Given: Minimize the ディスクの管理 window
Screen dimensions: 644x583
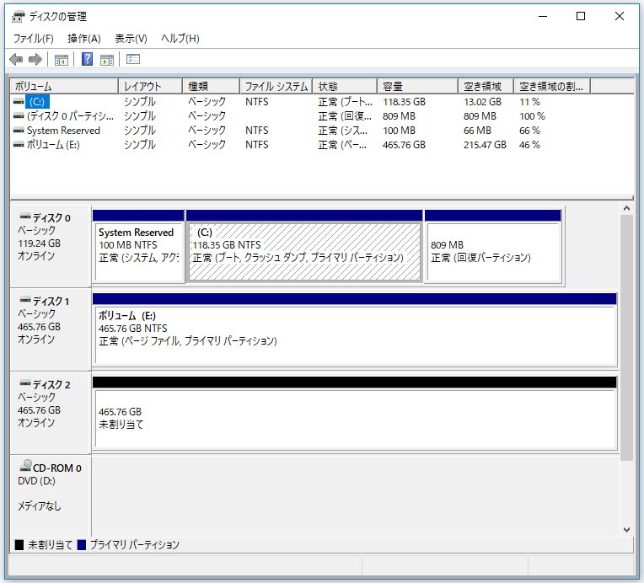Looking at the screenshot, I should pos(543,16).
